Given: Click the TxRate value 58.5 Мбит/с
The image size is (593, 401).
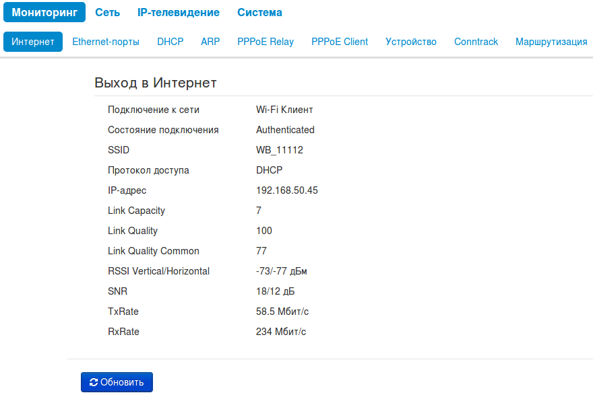Looking at the screenshot, I should coord(282,312).
